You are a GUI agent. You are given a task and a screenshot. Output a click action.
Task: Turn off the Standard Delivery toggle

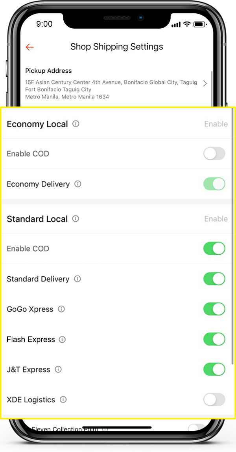click(x=214, y=279)
